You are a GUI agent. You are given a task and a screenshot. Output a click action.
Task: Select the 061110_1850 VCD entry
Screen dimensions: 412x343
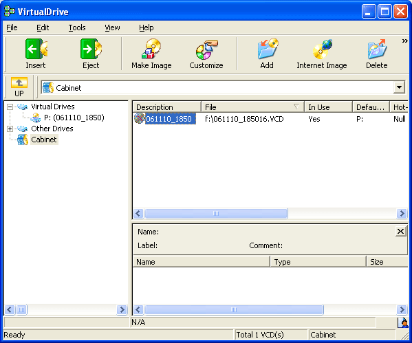pyautogui.click(x=171, y=119)
